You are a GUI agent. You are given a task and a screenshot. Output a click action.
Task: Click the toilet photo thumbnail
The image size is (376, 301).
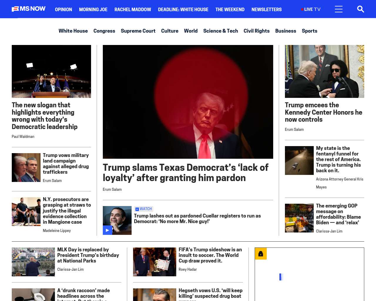pos(33,295)
